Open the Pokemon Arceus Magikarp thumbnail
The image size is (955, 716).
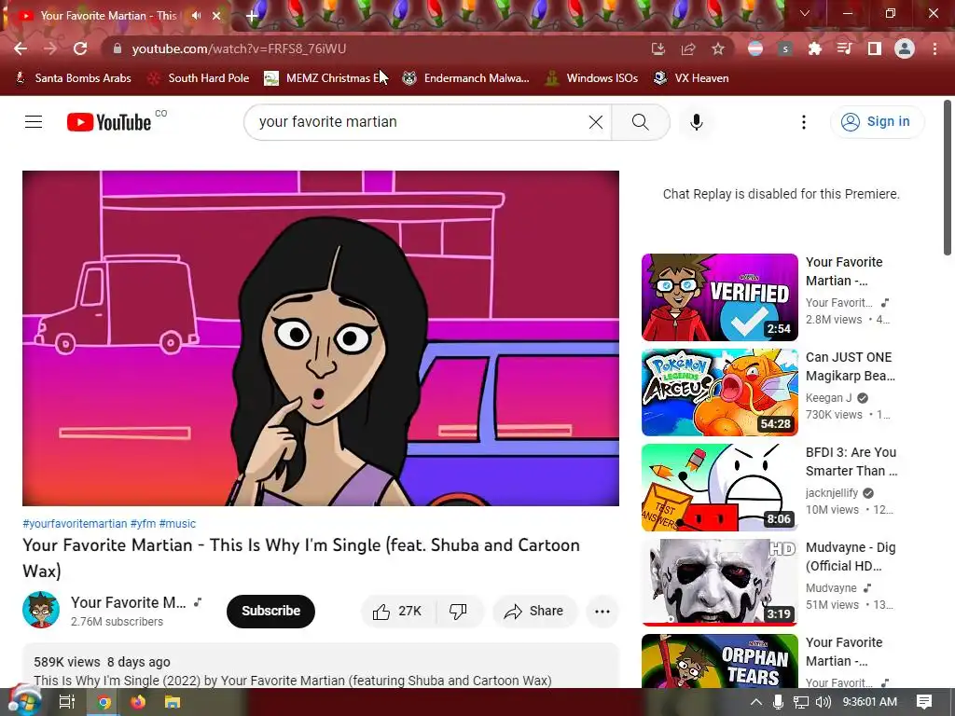pos(719,392)
